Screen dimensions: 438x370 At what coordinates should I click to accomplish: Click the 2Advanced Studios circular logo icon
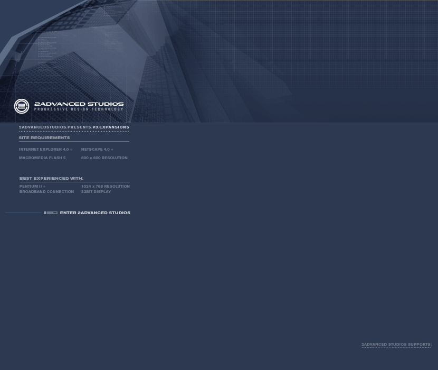22,106
